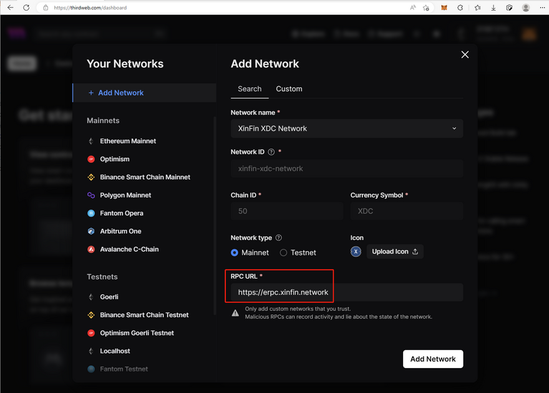Click the Network type help icon
The height and width of the screenshot is (393, 549).
click(x=278, y=238)
